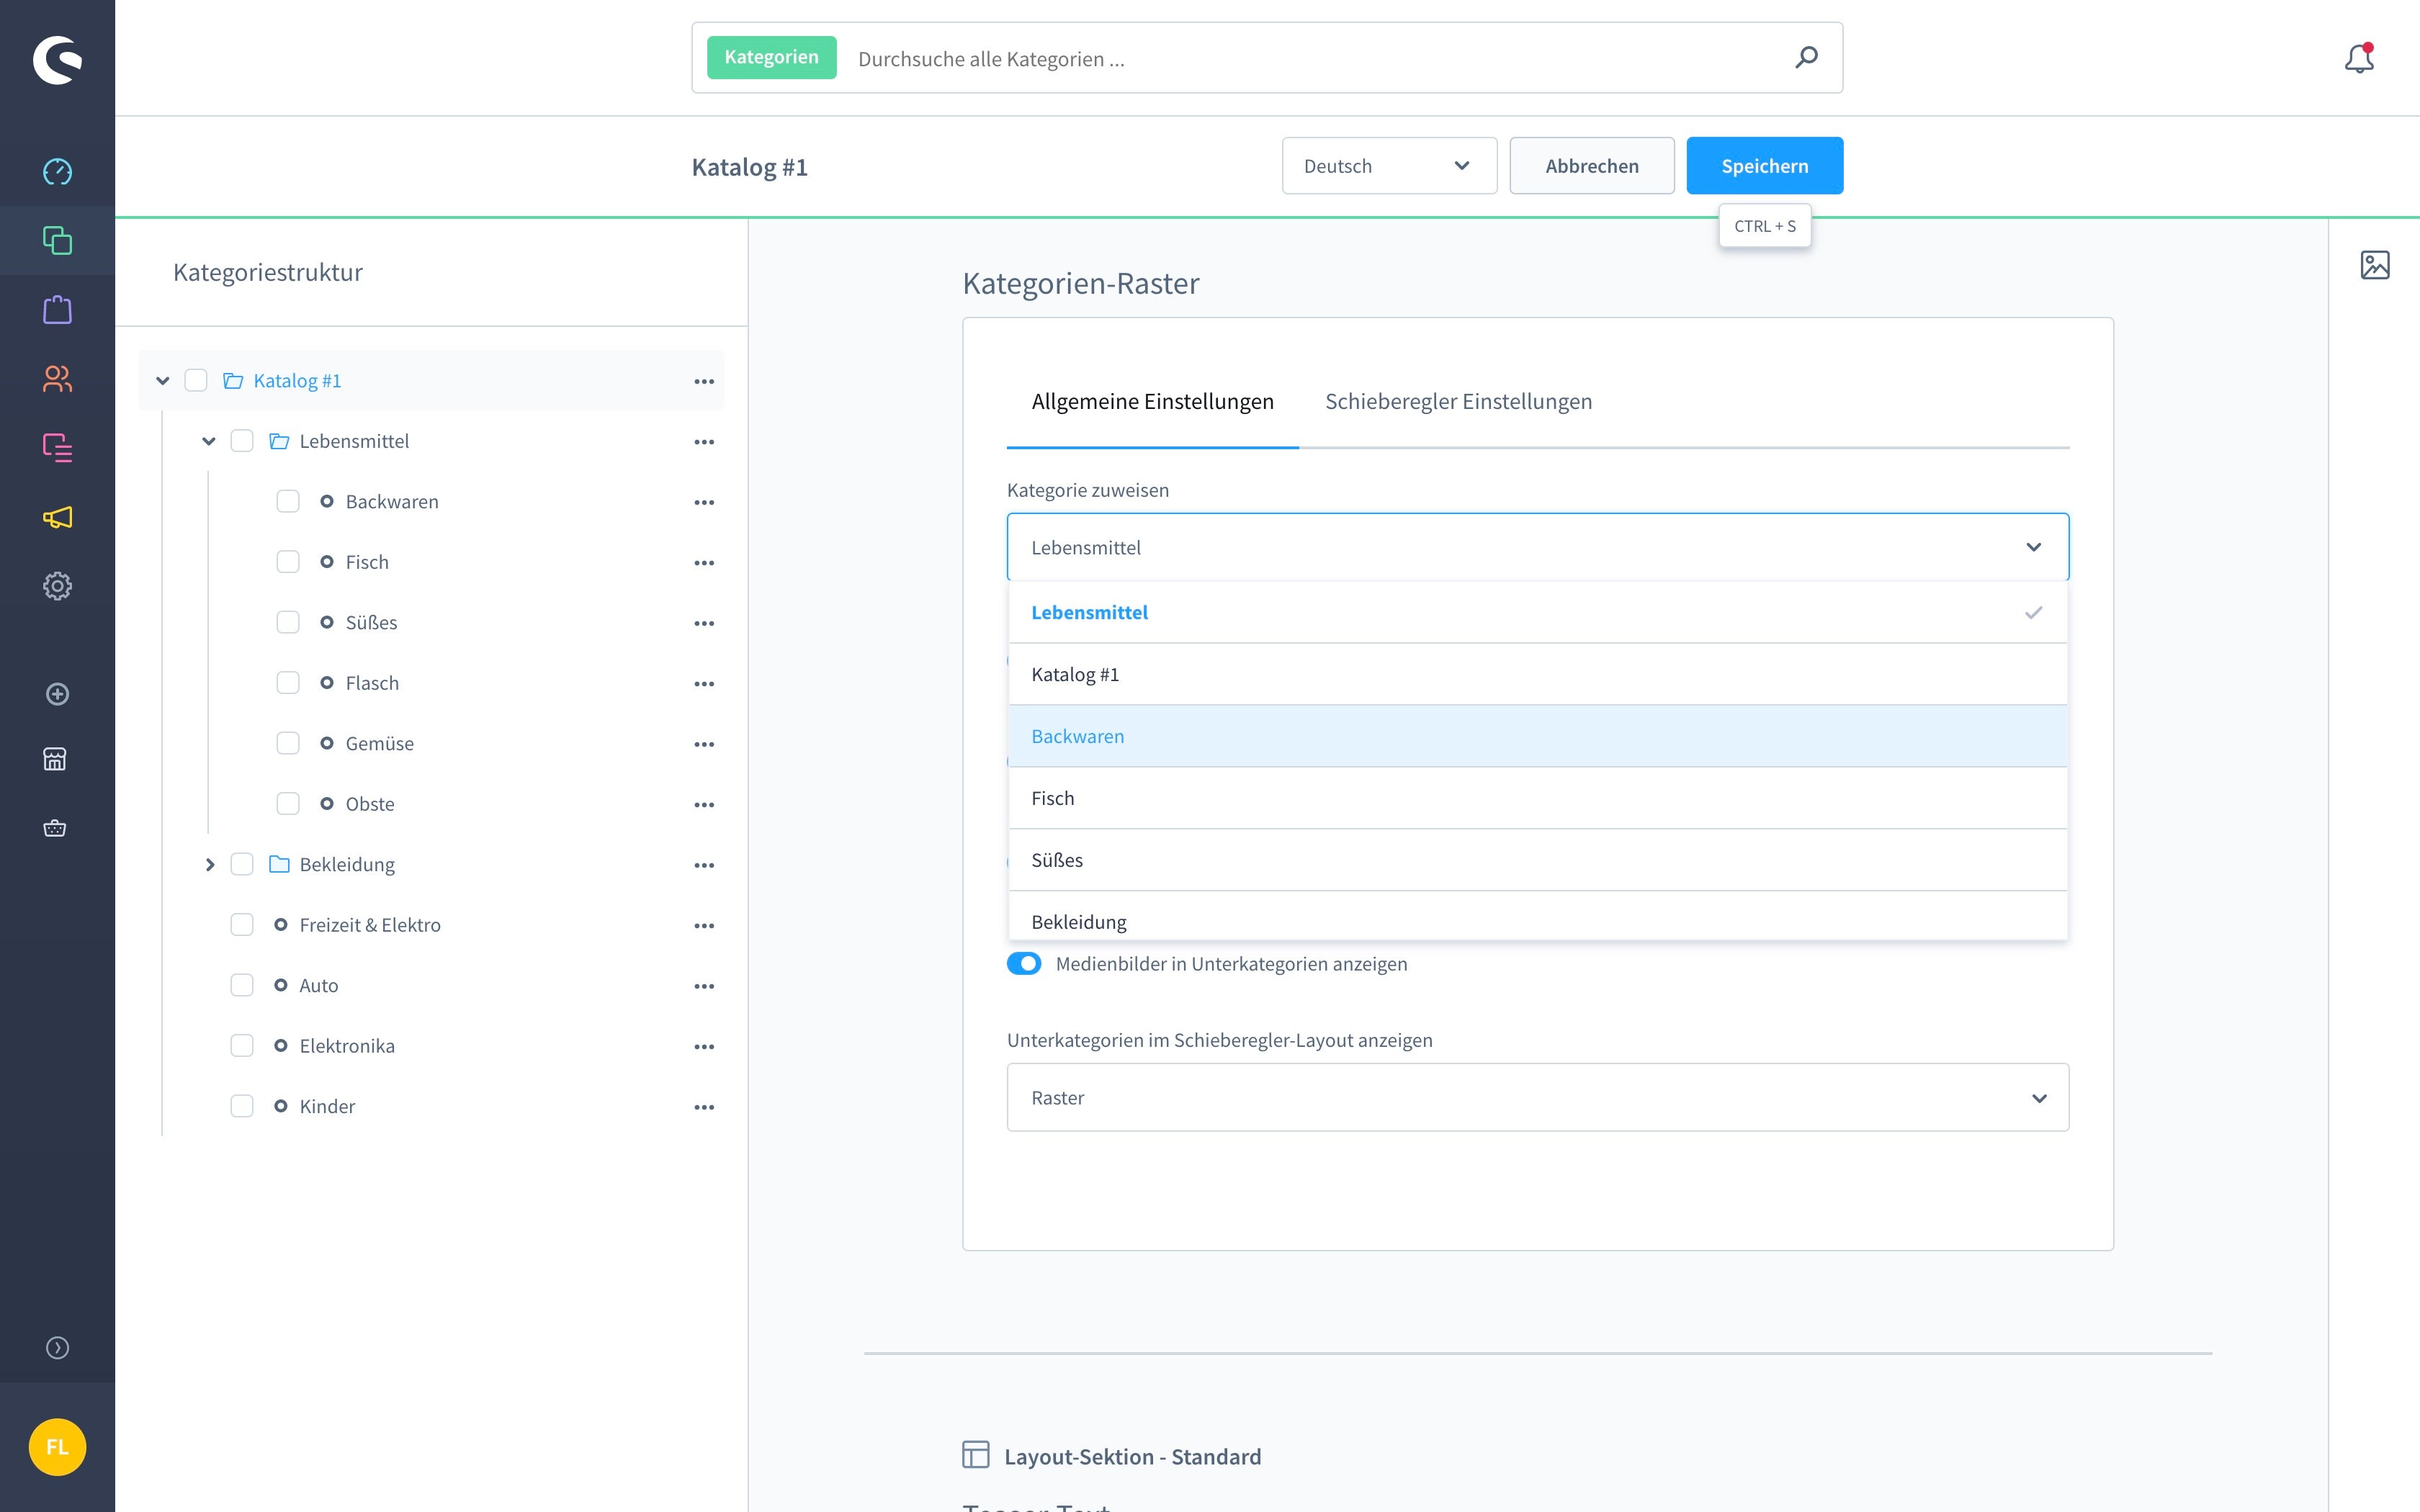2420x1512 pixels.
Task: Open the FL user avatar menu
Action: click(x=57, y=1447)
